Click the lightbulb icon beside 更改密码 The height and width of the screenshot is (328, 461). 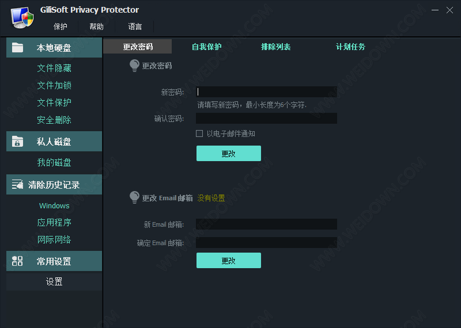tap(134, 66)
